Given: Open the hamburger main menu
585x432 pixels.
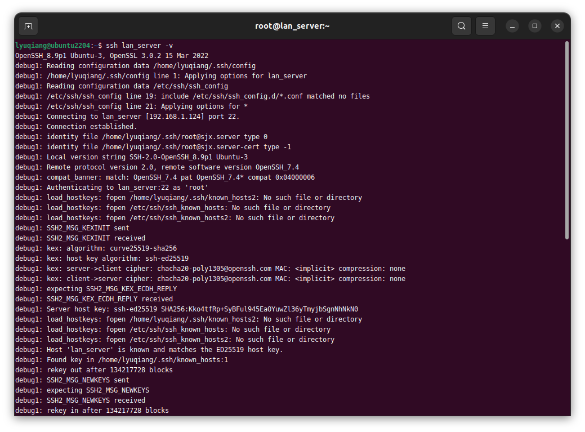Looking at the screenshot, I should 485,26.
